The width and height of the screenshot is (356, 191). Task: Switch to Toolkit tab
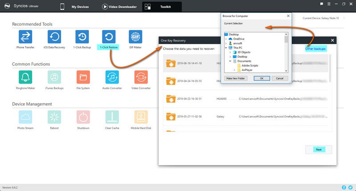pos(162,7)
